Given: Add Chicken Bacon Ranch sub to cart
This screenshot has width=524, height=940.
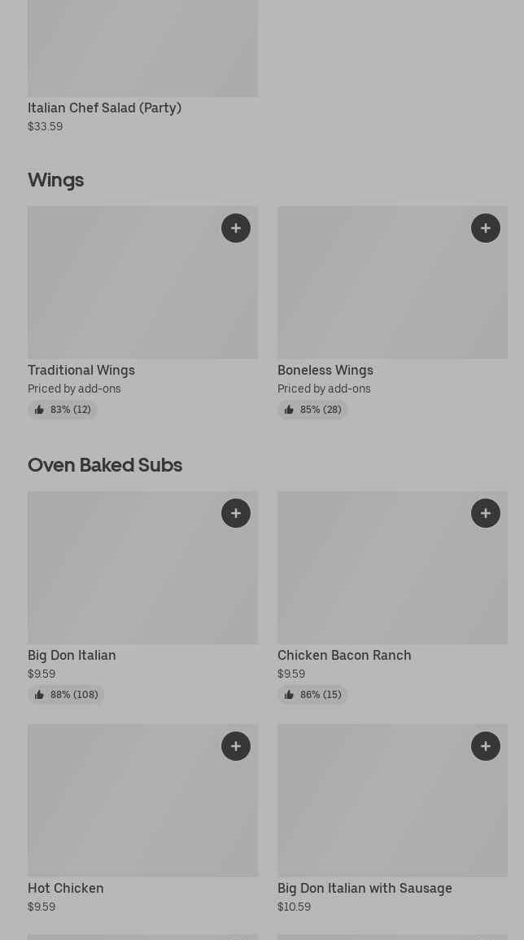Looking at the screenshot, I should (486, 513).
